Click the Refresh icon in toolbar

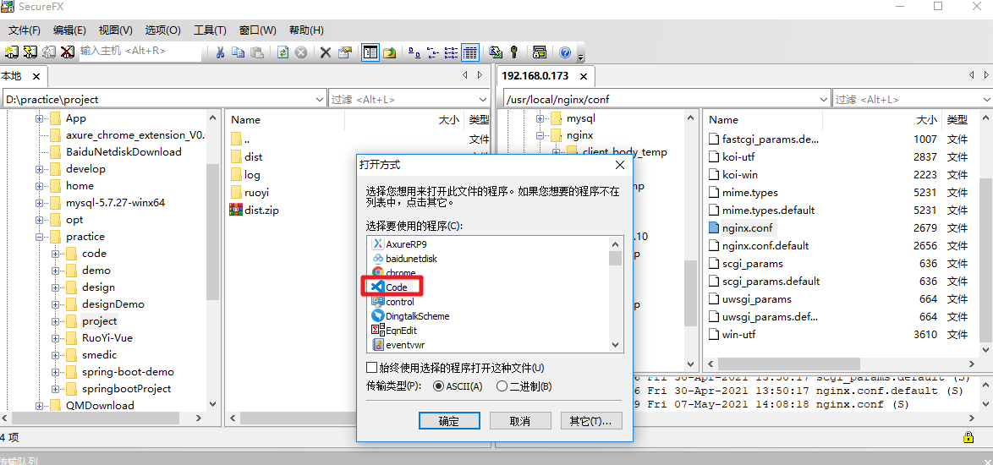pos(283,52)
